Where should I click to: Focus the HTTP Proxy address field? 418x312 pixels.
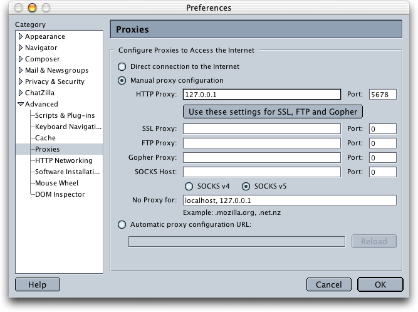pyautogui.click(x=262, y=95)
